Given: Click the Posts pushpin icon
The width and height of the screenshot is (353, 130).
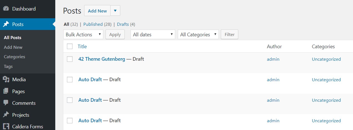Looking at the screenshot, I should point(6,24).
